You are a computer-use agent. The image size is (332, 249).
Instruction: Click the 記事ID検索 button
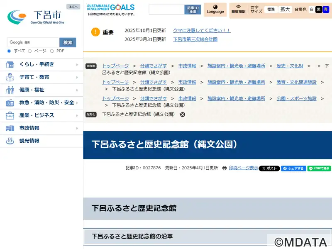coord(193,10)
